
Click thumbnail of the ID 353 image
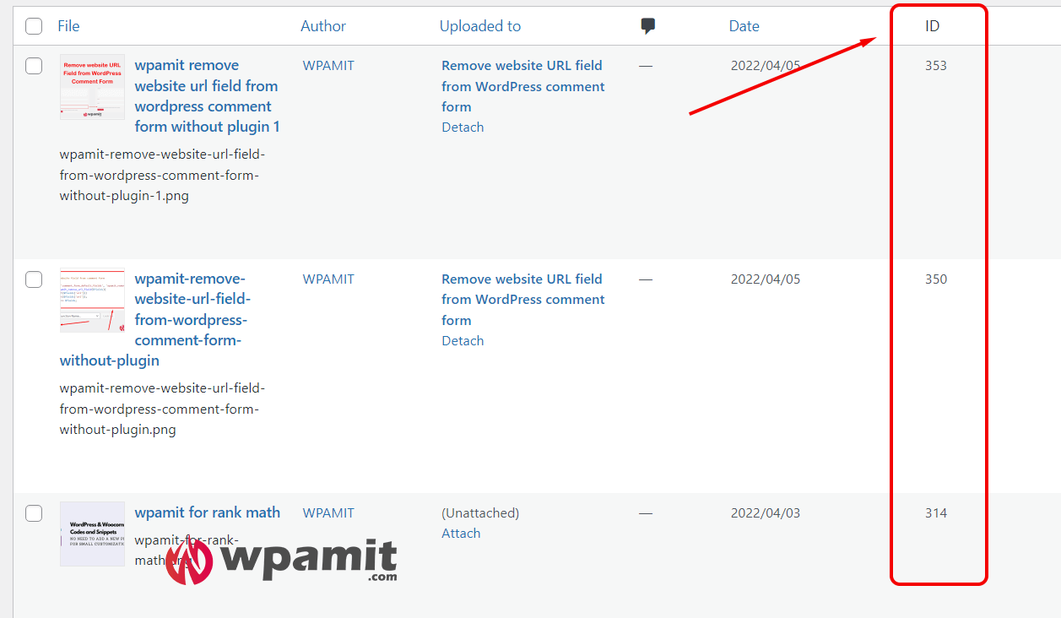(92, 87)
